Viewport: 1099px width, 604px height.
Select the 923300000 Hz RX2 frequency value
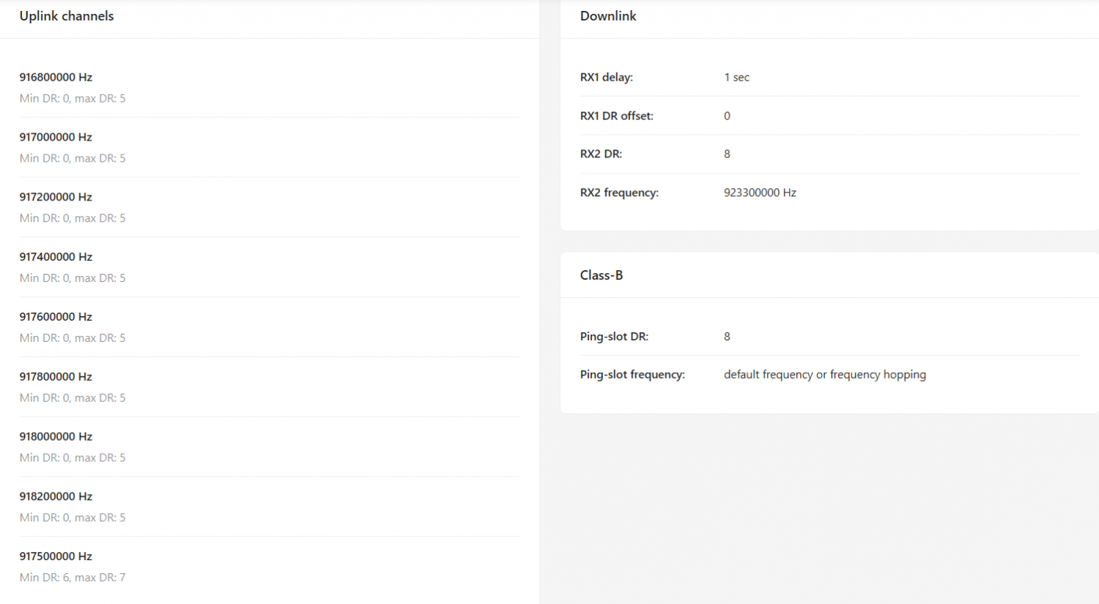(x=760, y=193)
